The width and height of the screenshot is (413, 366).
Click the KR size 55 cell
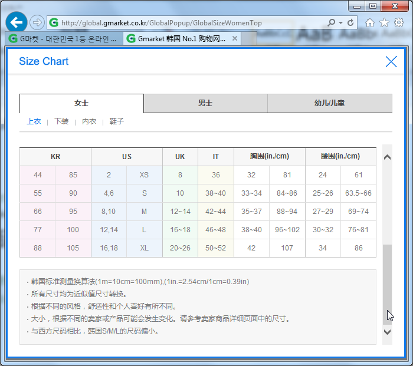click(38, 193)
